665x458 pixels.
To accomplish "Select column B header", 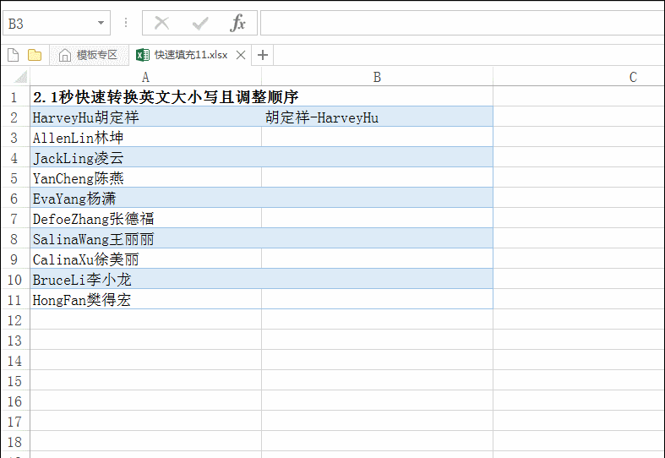I will (x=377, y=77).
